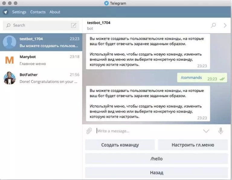
Task: Focus the Write a message input field
Action: coord(148,131)
